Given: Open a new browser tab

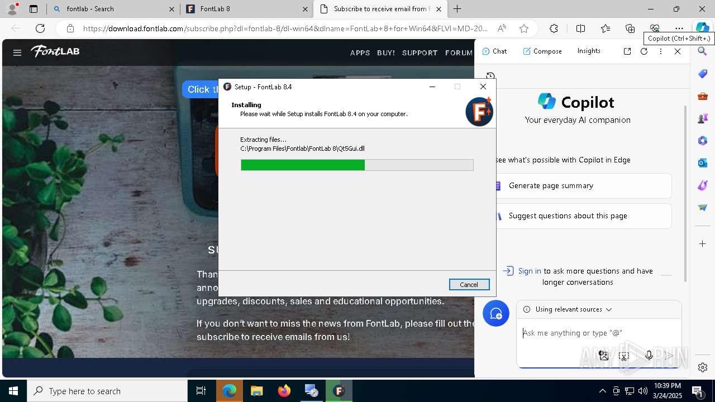Looking at the screenshot, I should pos(457,9).
